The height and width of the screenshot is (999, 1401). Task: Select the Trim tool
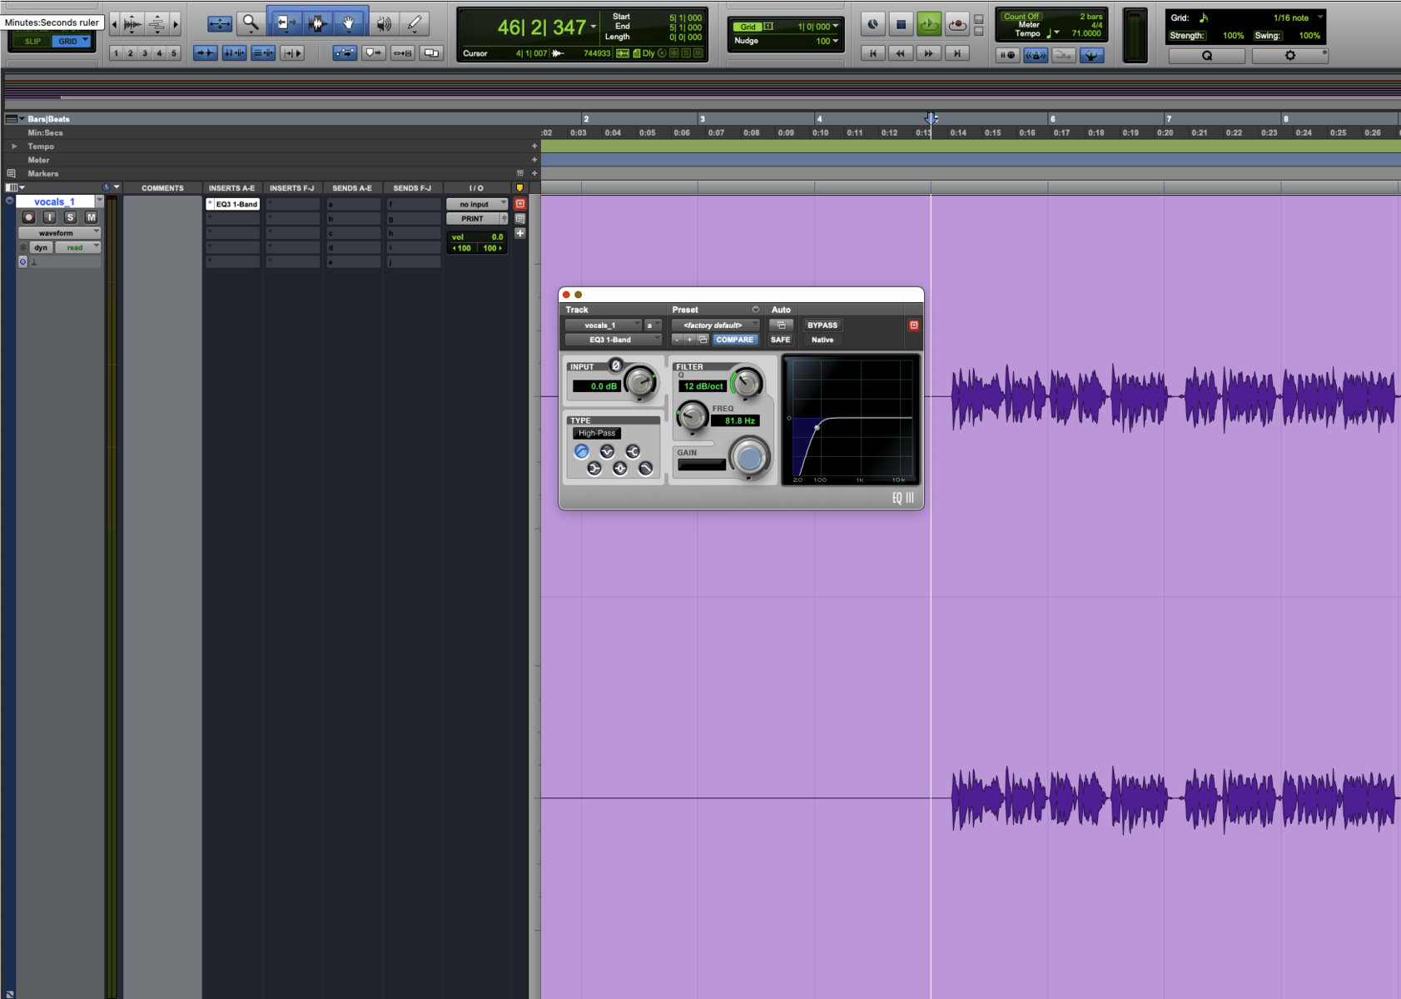pyautogui.click(x=285, y=23)
